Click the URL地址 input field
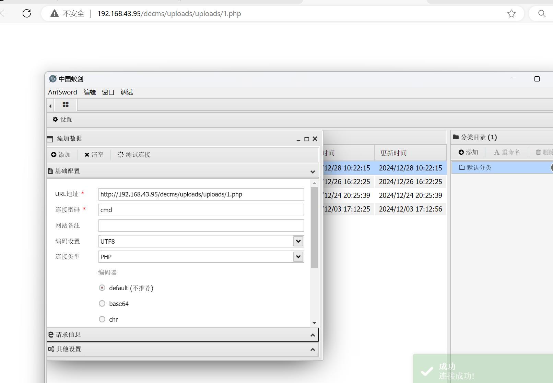 coord(201,194)
